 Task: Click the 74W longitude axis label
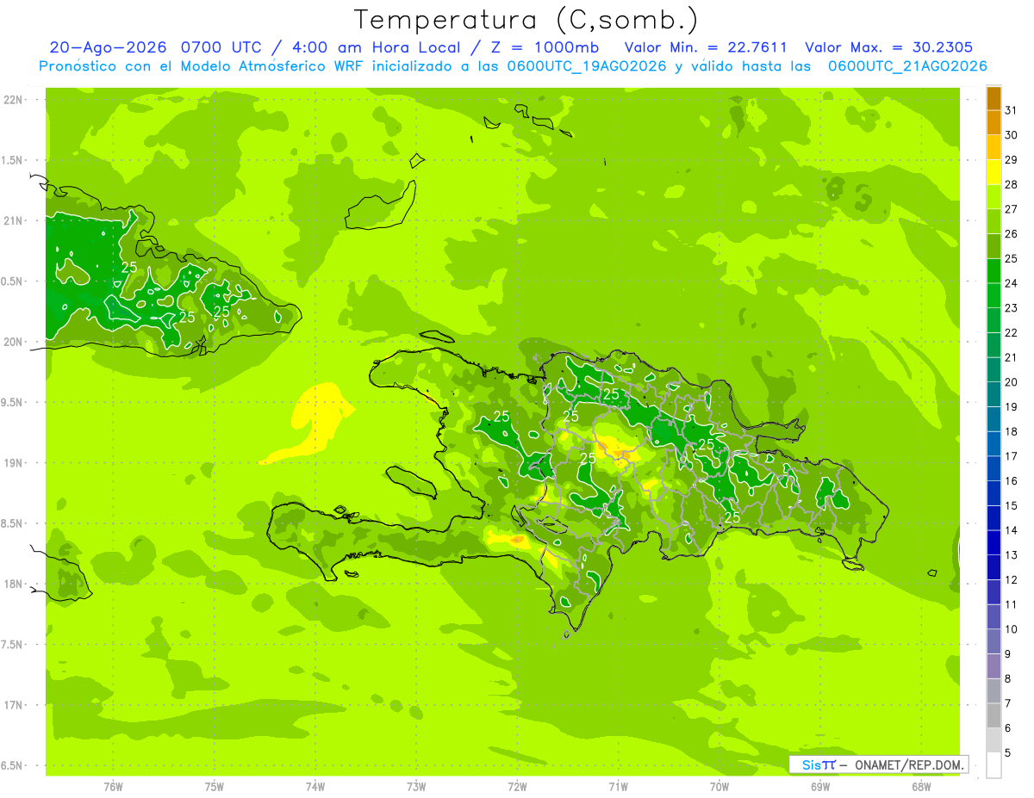[315, 787]
